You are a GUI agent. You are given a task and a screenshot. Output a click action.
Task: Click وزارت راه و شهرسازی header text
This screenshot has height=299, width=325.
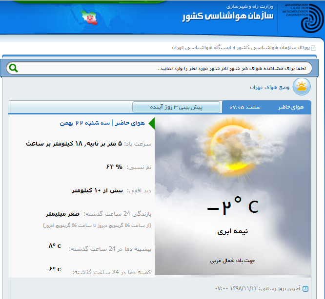(x=250, y=6)
